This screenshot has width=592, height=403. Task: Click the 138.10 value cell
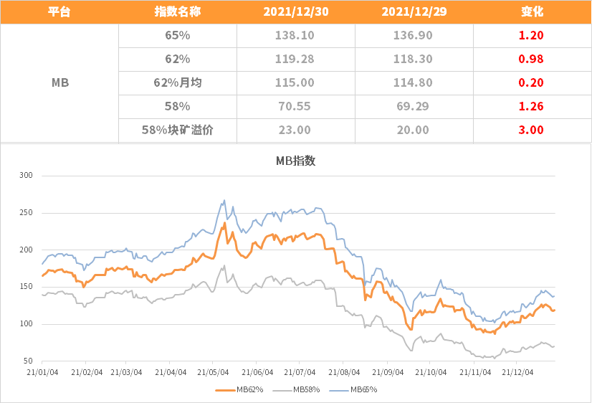[x=295, y=36]
